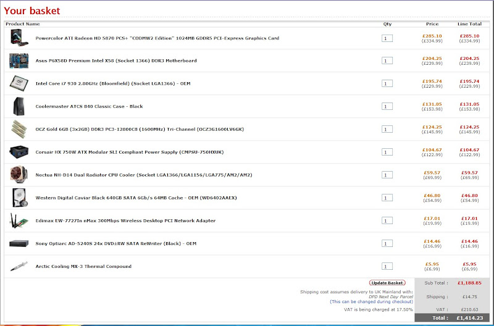Click the £204.25 line total for Asus motherboard
Screen dimensions: 494x326
tap(469, 59)
